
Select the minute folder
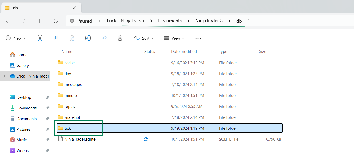tap(70, 96)
